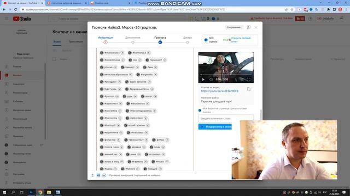Viewport: 350px width, 196px height.
Task: Remove the фольклор tag
Action: (x=119, y=140)
